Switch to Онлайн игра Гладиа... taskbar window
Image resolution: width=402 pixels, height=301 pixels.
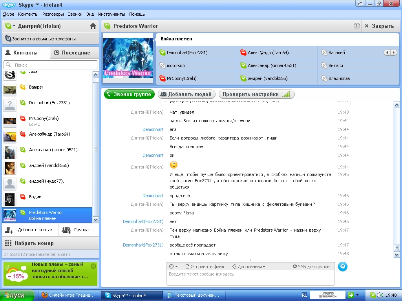tap(68, 296)
